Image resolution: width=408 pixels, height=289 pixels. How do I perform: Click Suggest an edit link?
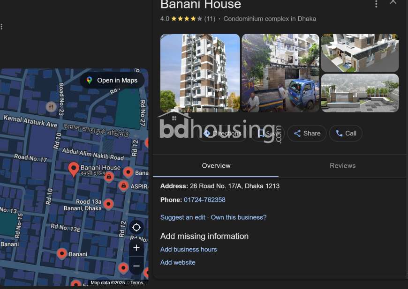183,217
